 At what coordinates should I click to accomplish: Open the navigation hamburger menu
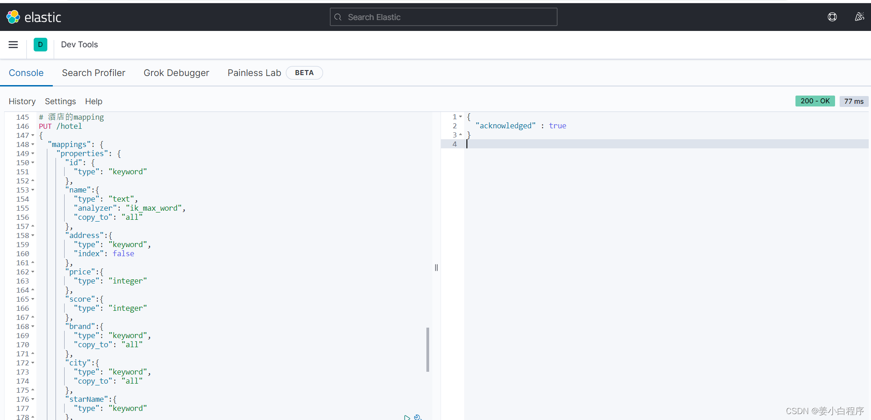(x=13, y=44)
